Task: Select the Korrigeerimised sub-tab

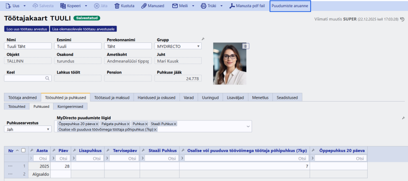Action: 70,107
